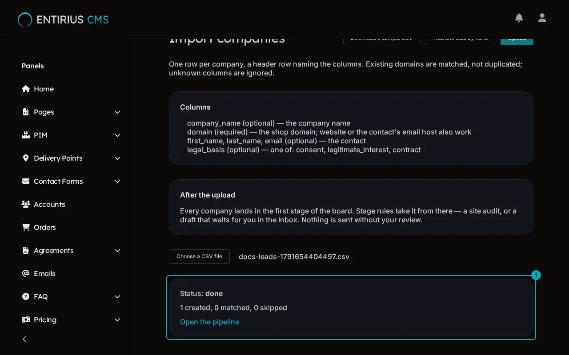Click the Columns card heading
569x355 pixels.
pyautogui.click(x=195, y=107)
